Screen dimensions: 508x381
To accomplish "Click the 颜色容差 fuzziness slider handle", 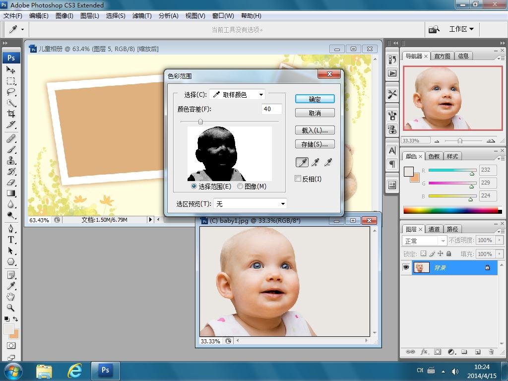I will click(200, 122).
